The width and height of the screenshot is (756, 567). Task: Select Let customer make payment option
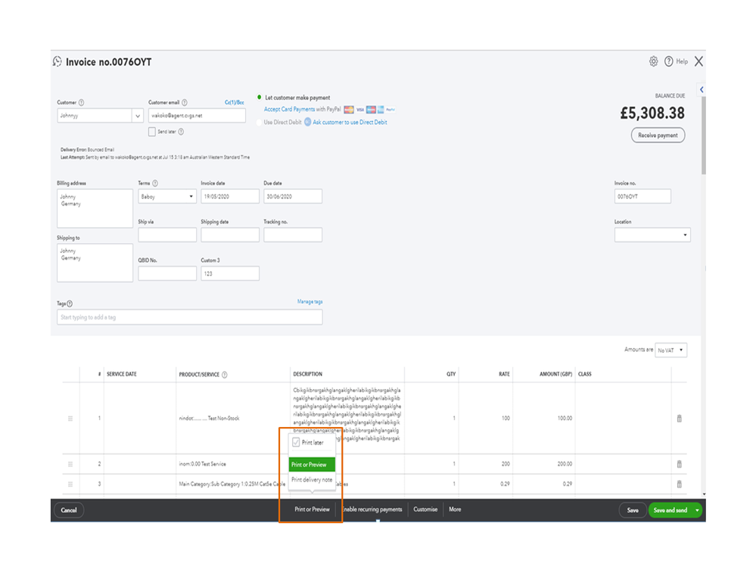point(260,98)
